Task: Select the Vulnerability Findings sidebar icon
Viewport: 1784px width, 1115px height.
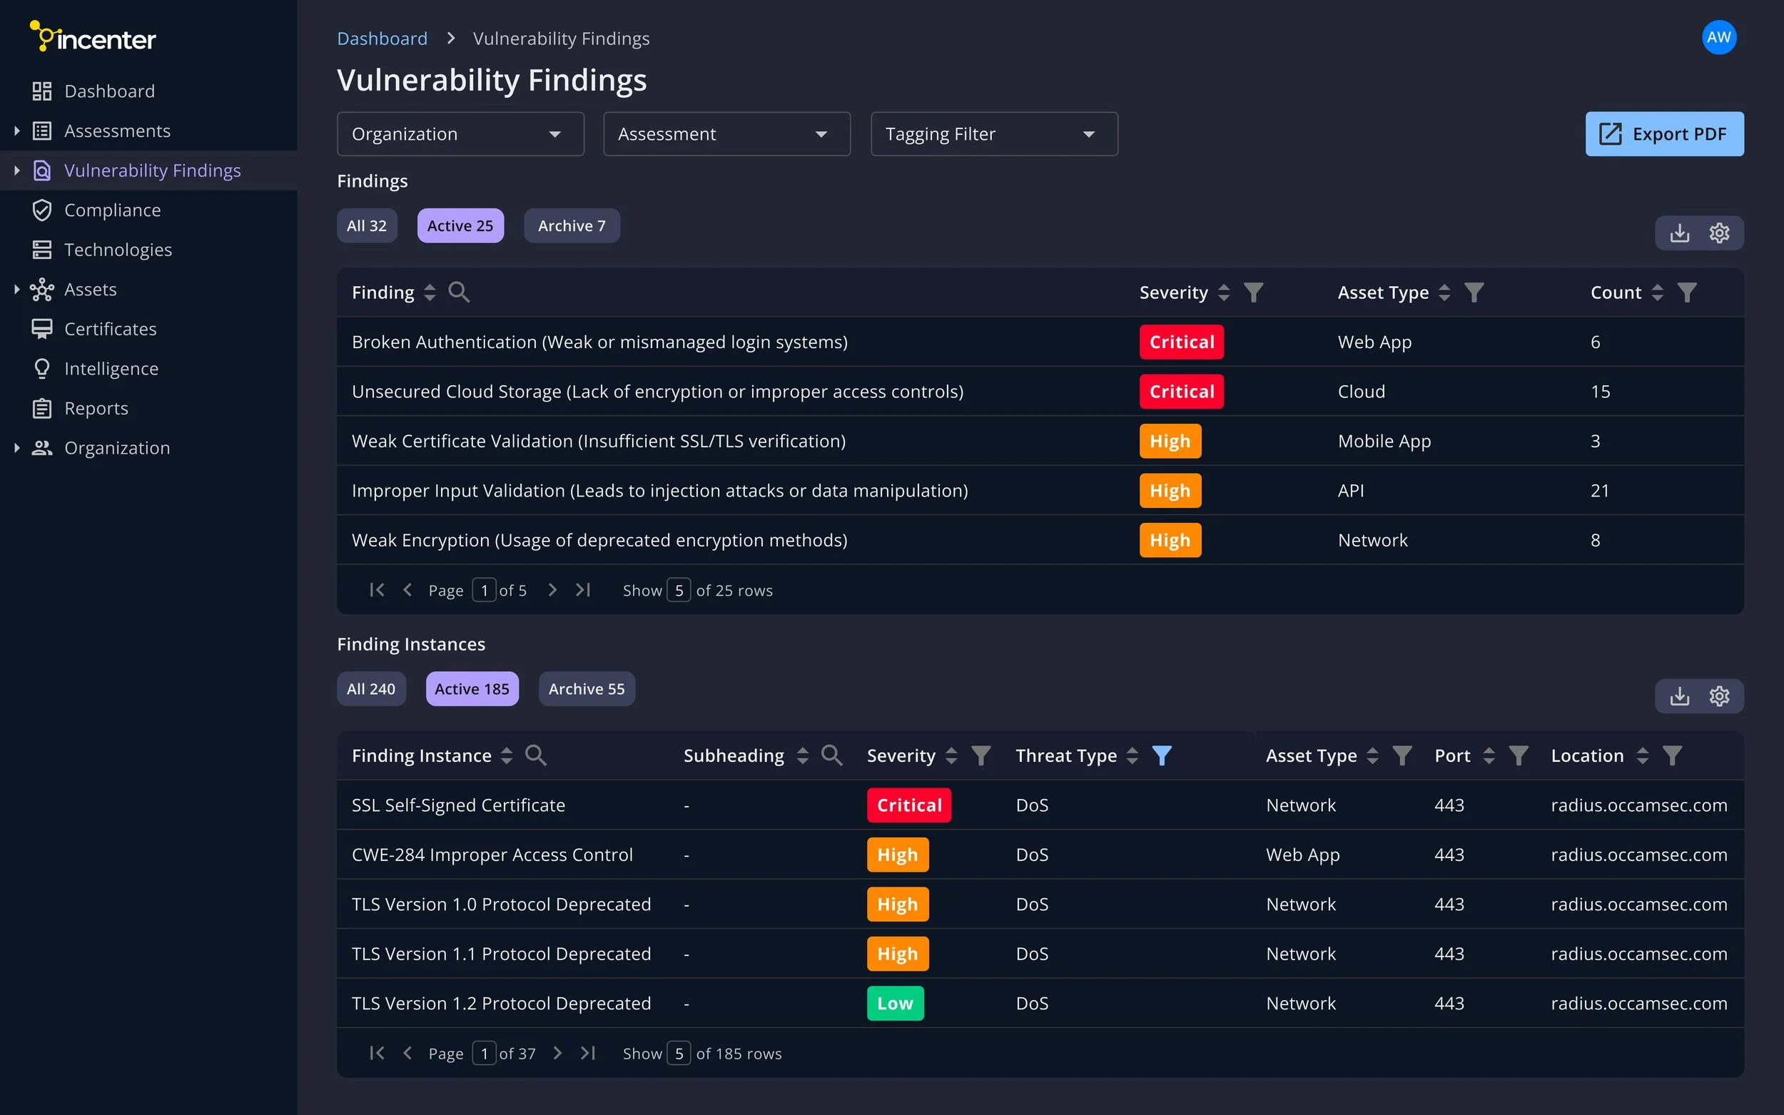Action: pos(42,170)
